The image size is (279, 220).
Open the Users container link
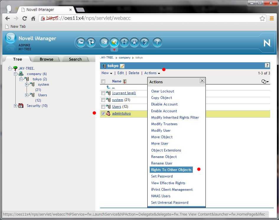[116, 107]
